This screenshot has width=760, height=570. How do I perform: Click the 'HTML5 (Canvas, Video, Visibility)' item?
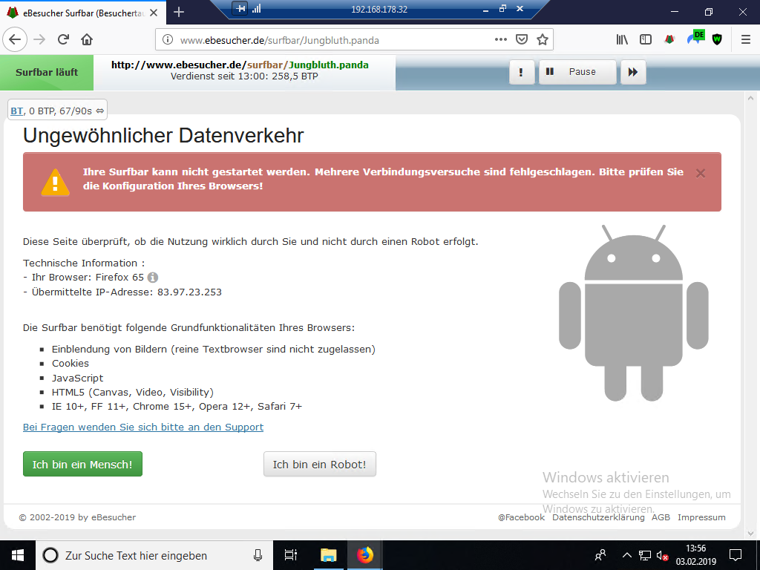click(x=133, y=392)
